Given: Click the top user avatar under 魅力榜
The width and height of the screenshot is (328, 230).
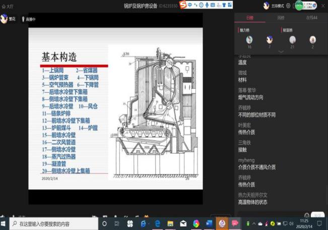Looking at the screenshot, I should coord(249,39).
